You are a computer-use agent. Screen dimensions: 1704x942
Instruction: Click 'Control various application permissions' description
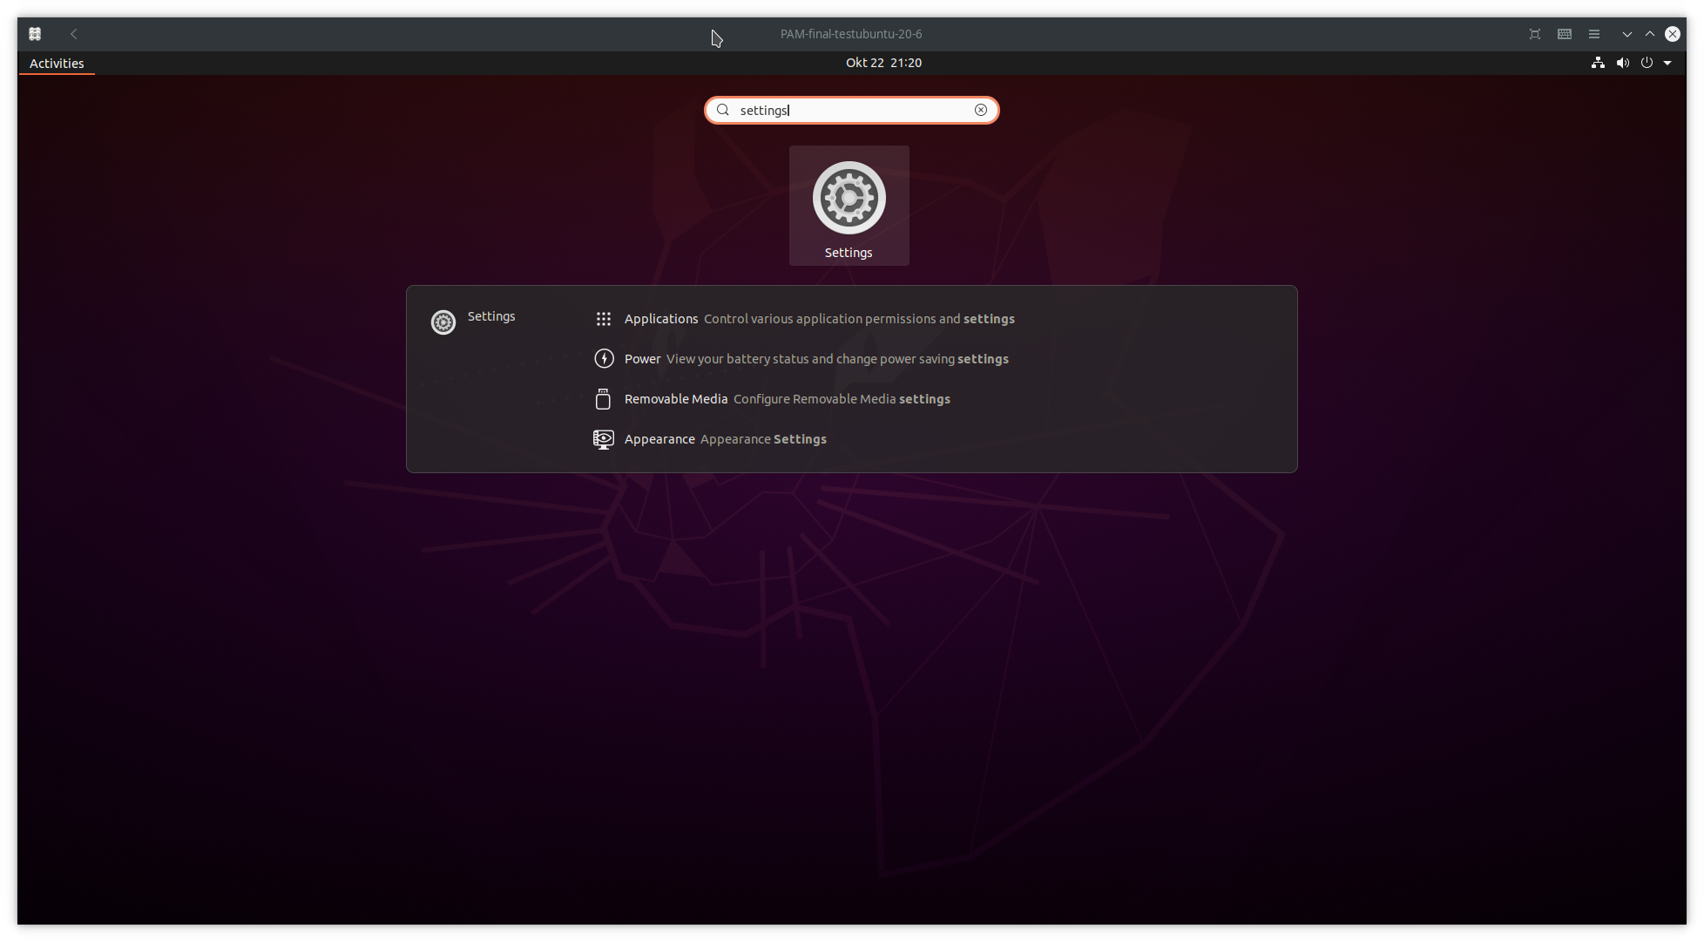[859, 319]
